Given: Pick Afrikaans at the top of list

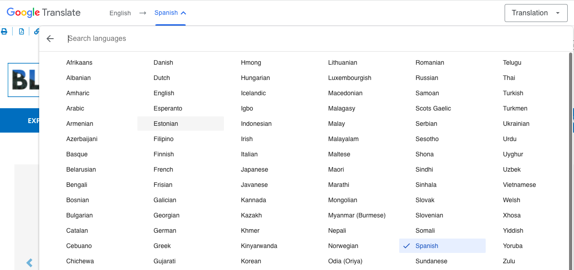Looking at the screenshot, I should [x=79, y=62].
